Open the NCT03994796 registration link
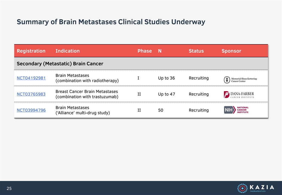The height and width of the screenshot is (195, 282). [x=31, y=110]
